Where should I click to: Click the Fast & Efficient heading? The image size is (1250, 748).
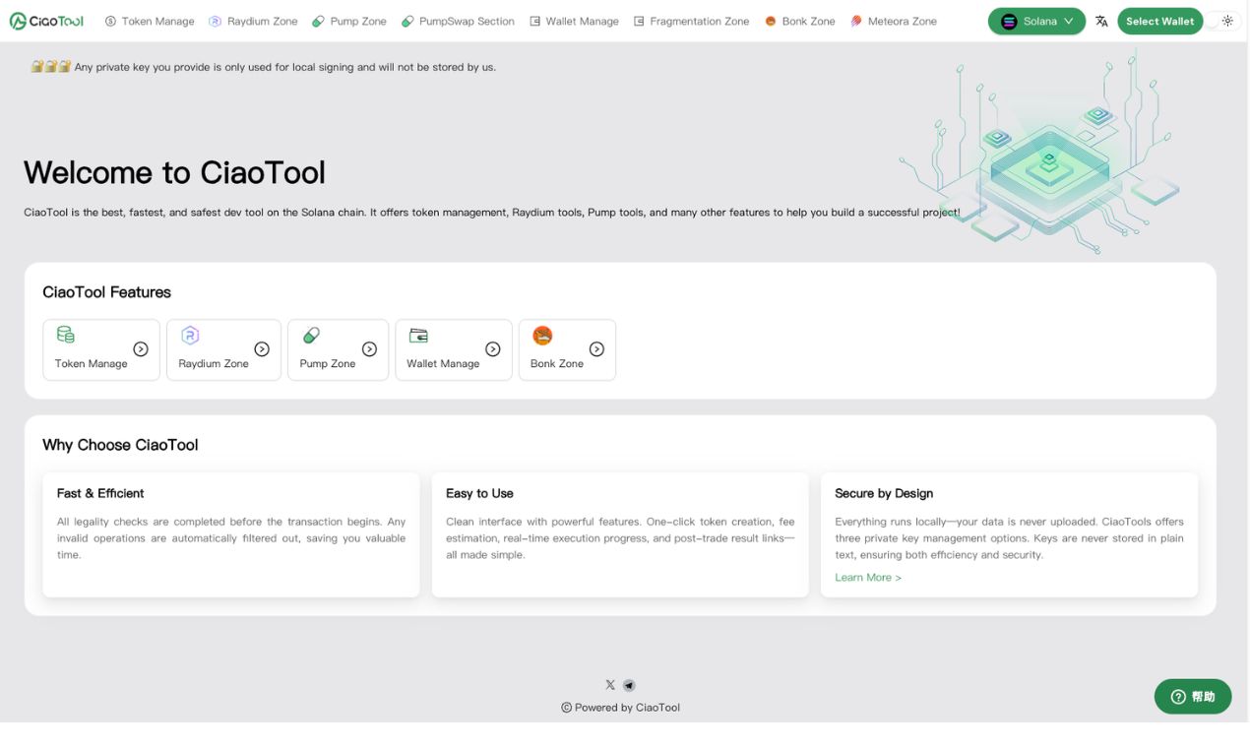pos(100,493)
